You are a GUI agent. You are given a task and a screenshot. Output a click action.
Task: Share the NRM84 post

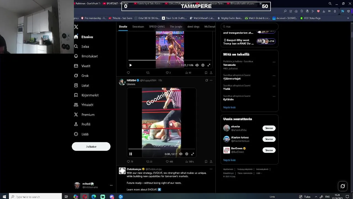(x=211, y=162)
